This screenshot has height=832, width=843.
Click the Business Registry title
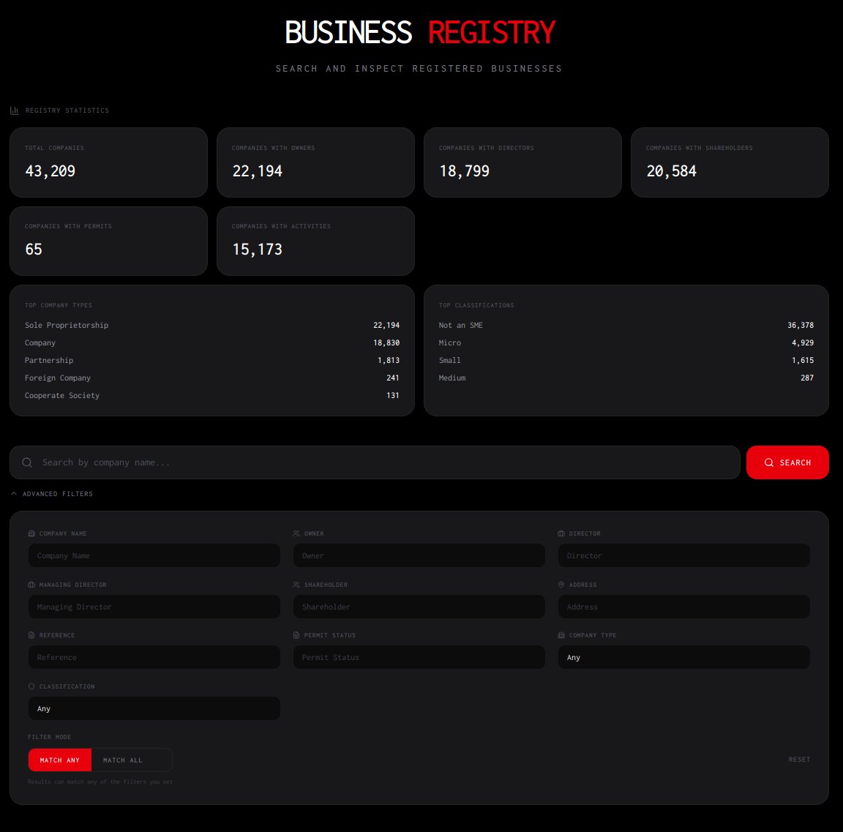(x=420, y=32)
